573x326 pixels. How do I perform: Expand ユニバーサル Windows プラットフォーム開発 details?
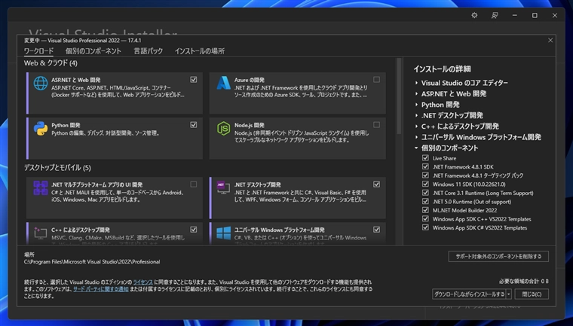pyautogui.click(x=416, y=137)
